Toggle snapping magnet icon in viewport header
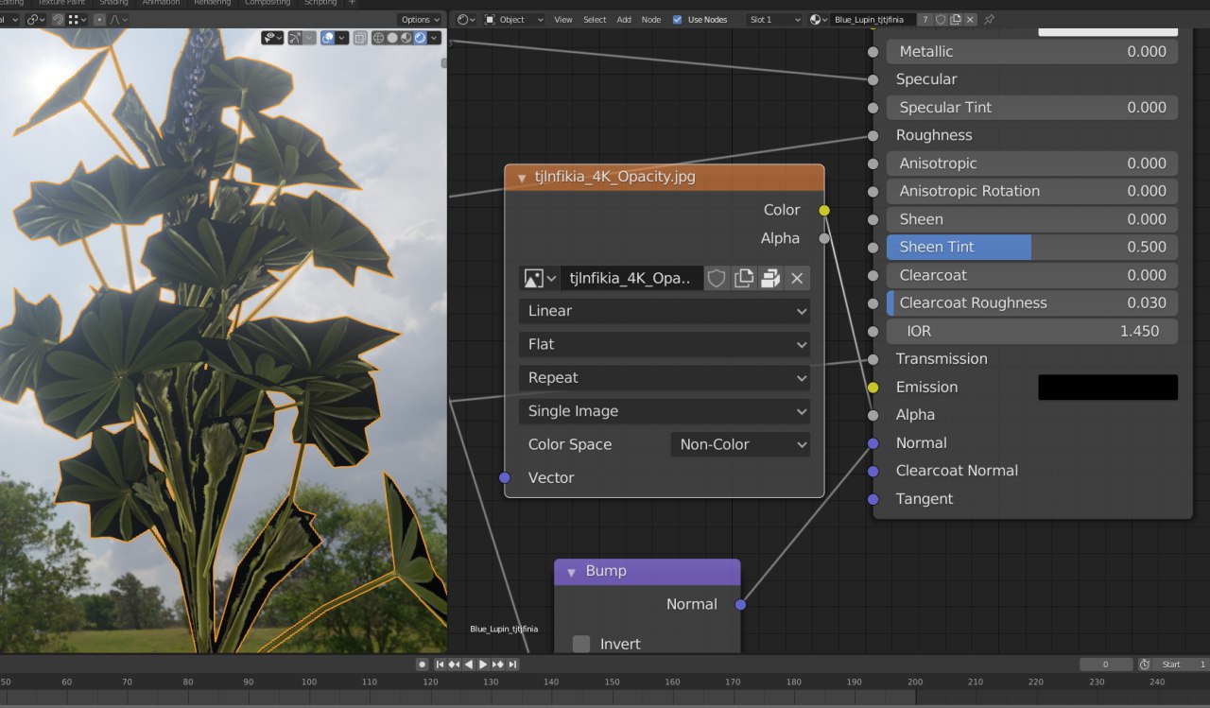This screenshot has height=708, width=1210. coord(59,20)
